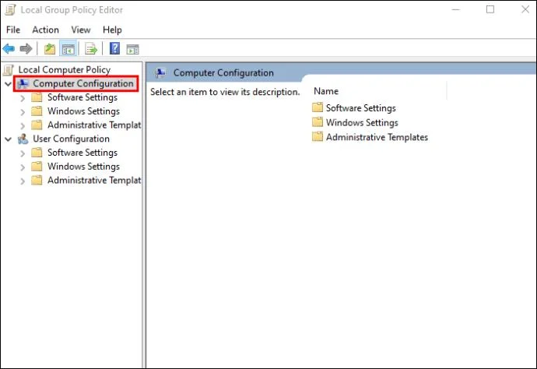Open the Help question-mark toolbar icon
Viewport: 537px width, 369px height.
[x=114, y=48]
